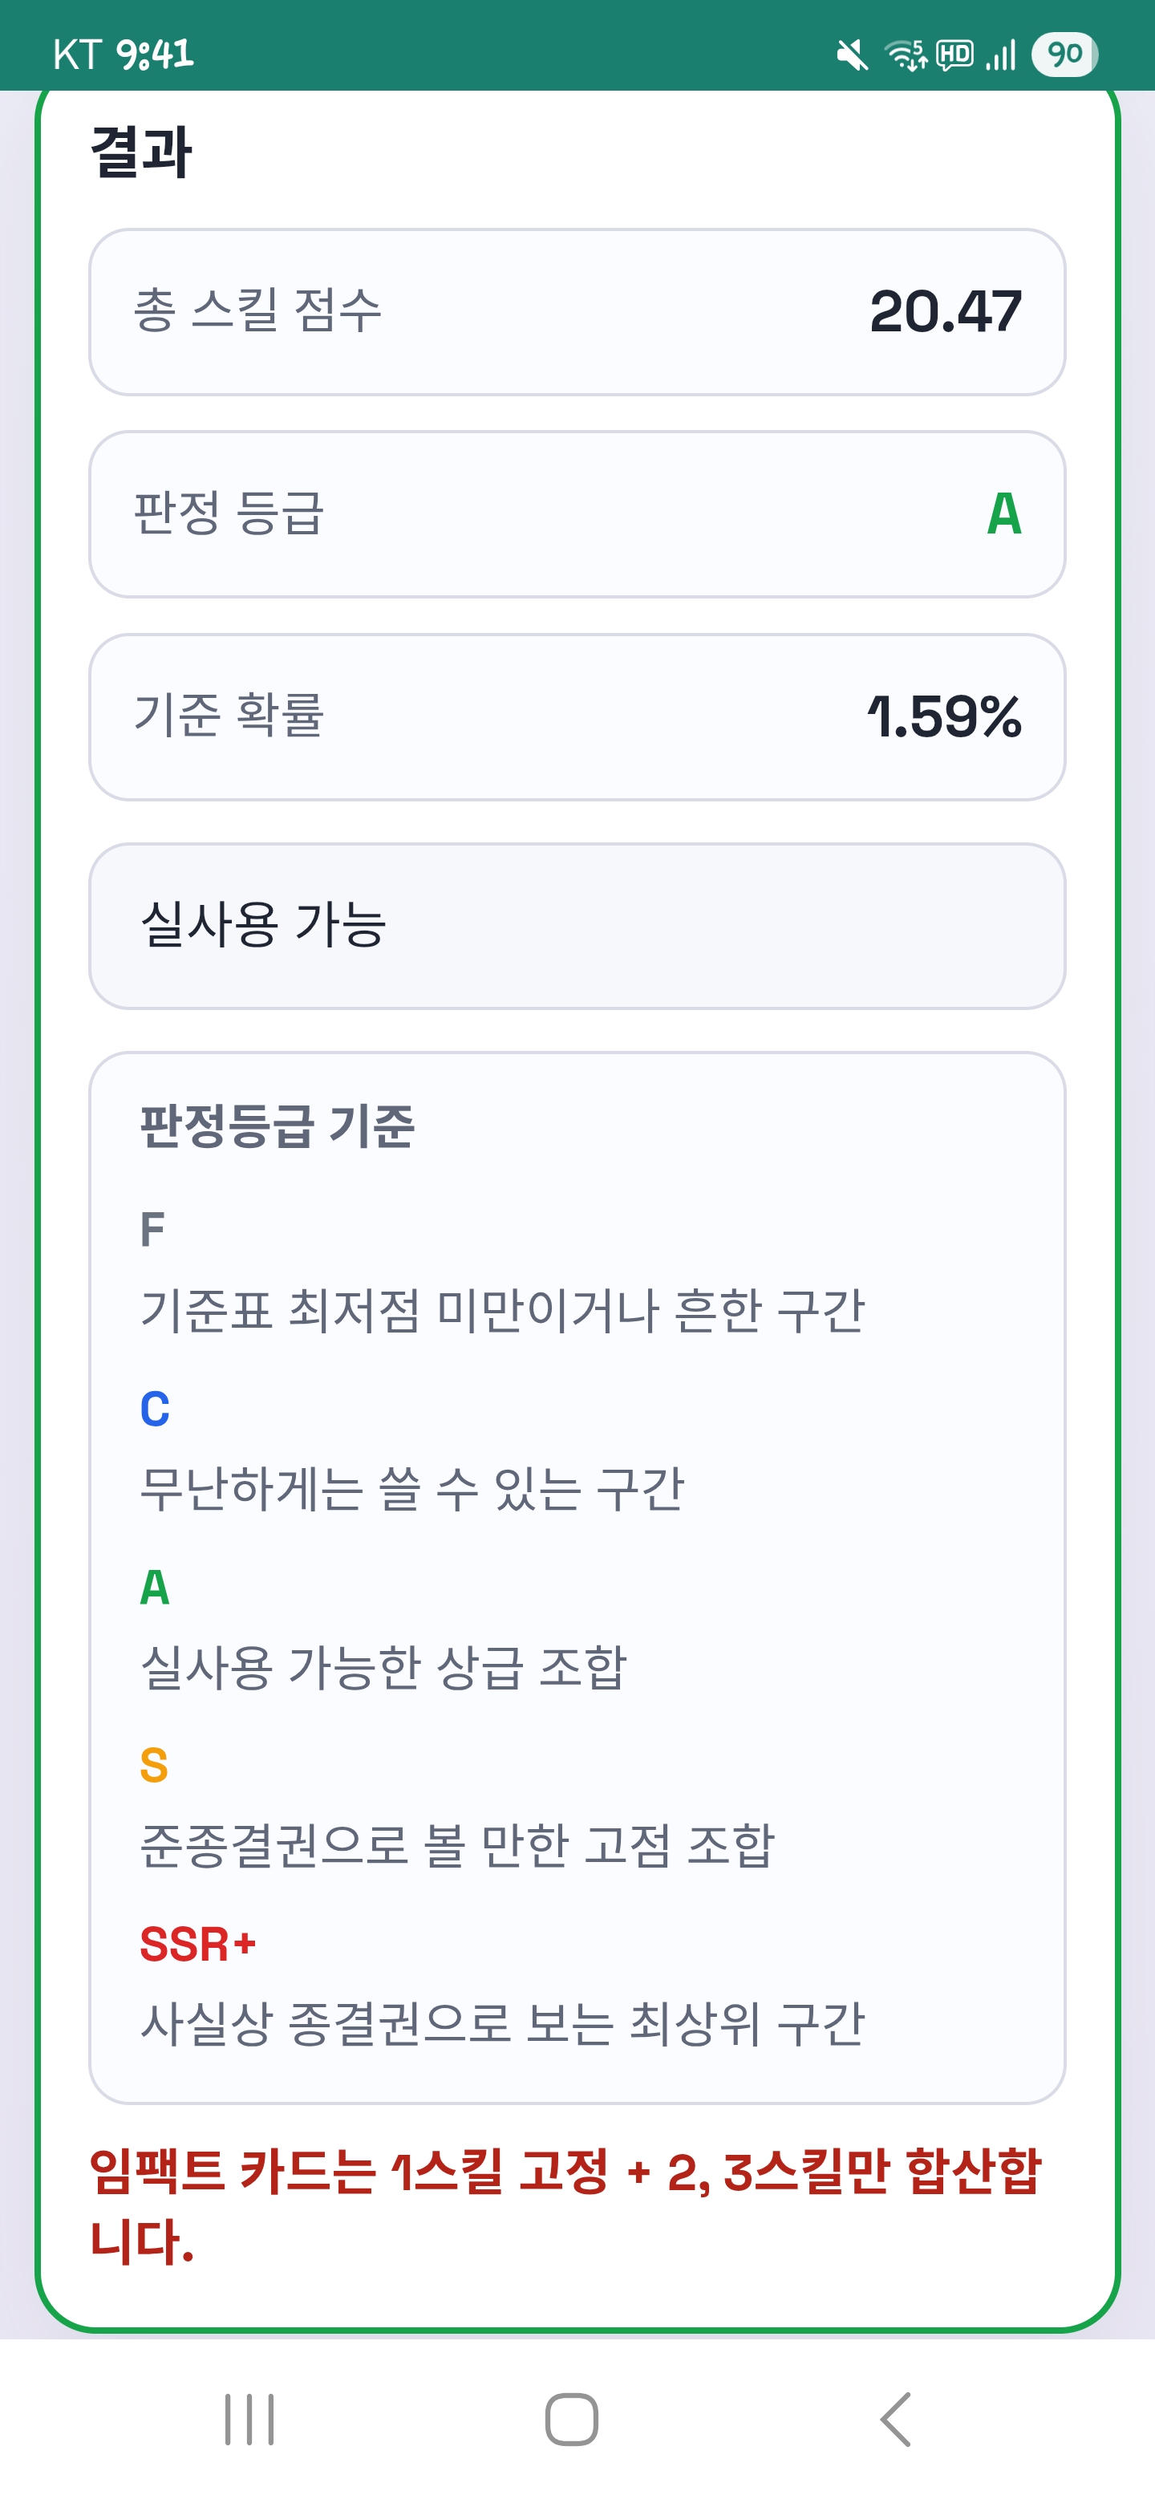Tap the Wi-Fi icon in status bar

coord(906,55)
